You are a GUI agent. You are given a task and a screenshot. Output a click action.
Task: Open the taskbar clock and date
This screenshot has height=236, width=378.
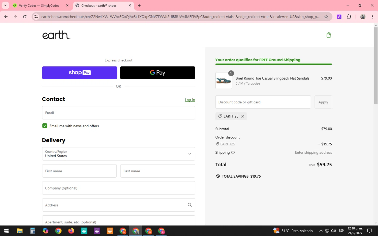(355, 231)
